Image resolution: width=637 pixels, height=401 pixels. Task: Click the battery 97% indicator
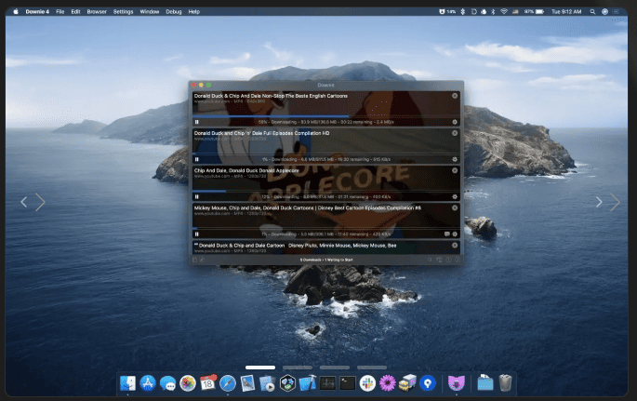pyautogui.click(x=534, y=12)
